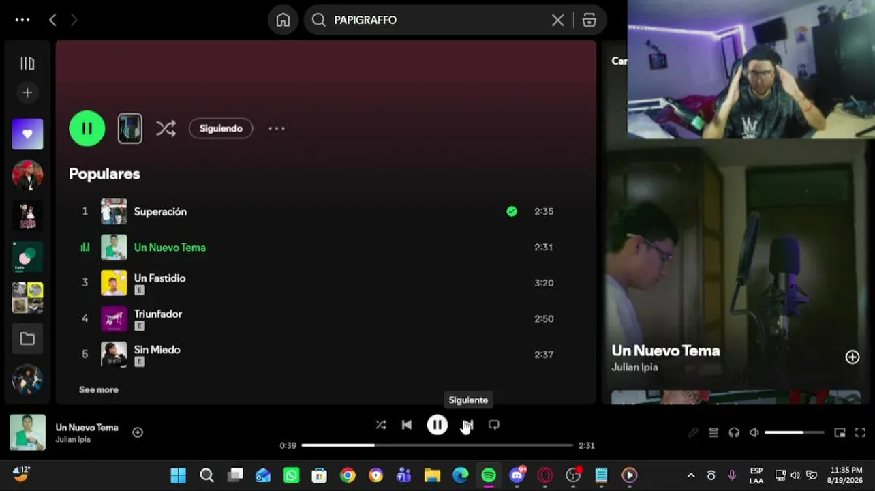Show hidden system tray icons chevron

pyautogui.click(x=691, y=475)
